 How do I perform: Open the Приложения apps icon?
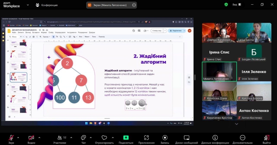click(x=147, y=138)
